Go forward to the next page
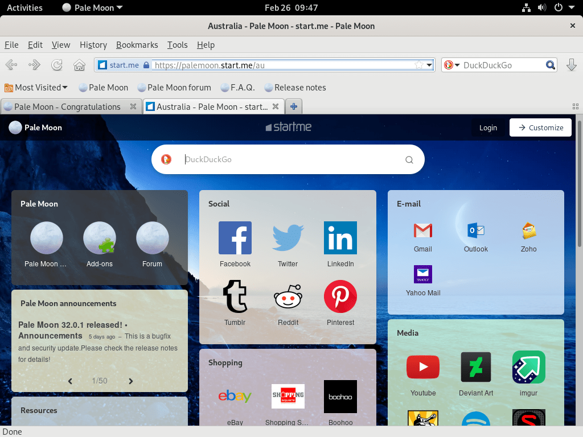Viewport: 583px width, 437px height. point(34,65)
